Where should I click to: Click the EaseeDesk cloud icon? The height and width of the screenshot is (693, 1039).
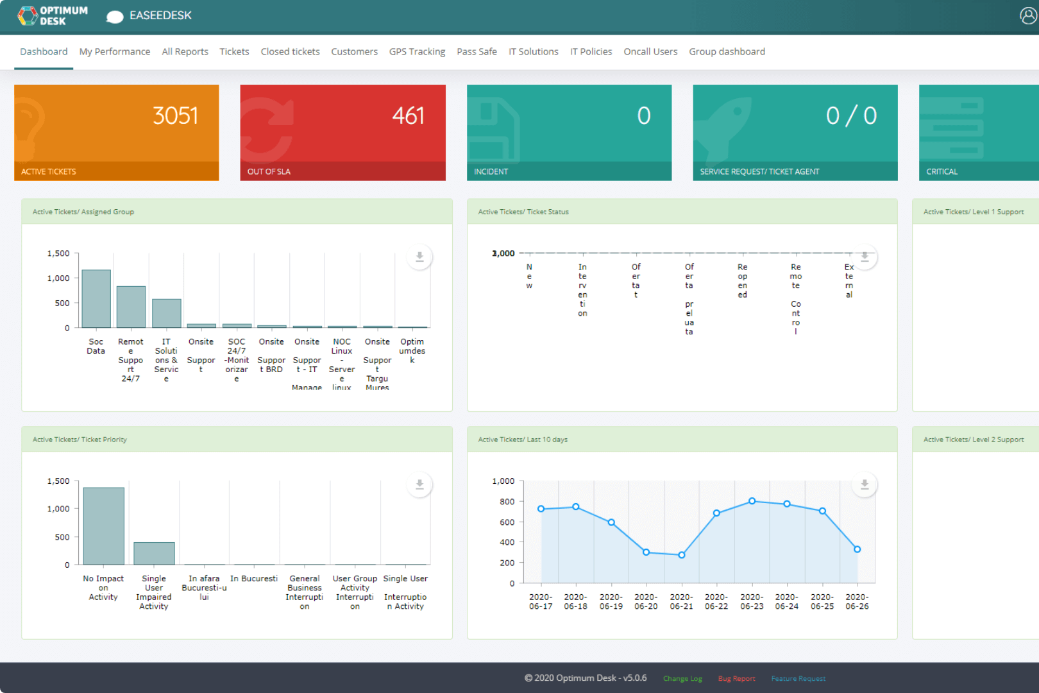pyautogui.click(x=115, y=17)
